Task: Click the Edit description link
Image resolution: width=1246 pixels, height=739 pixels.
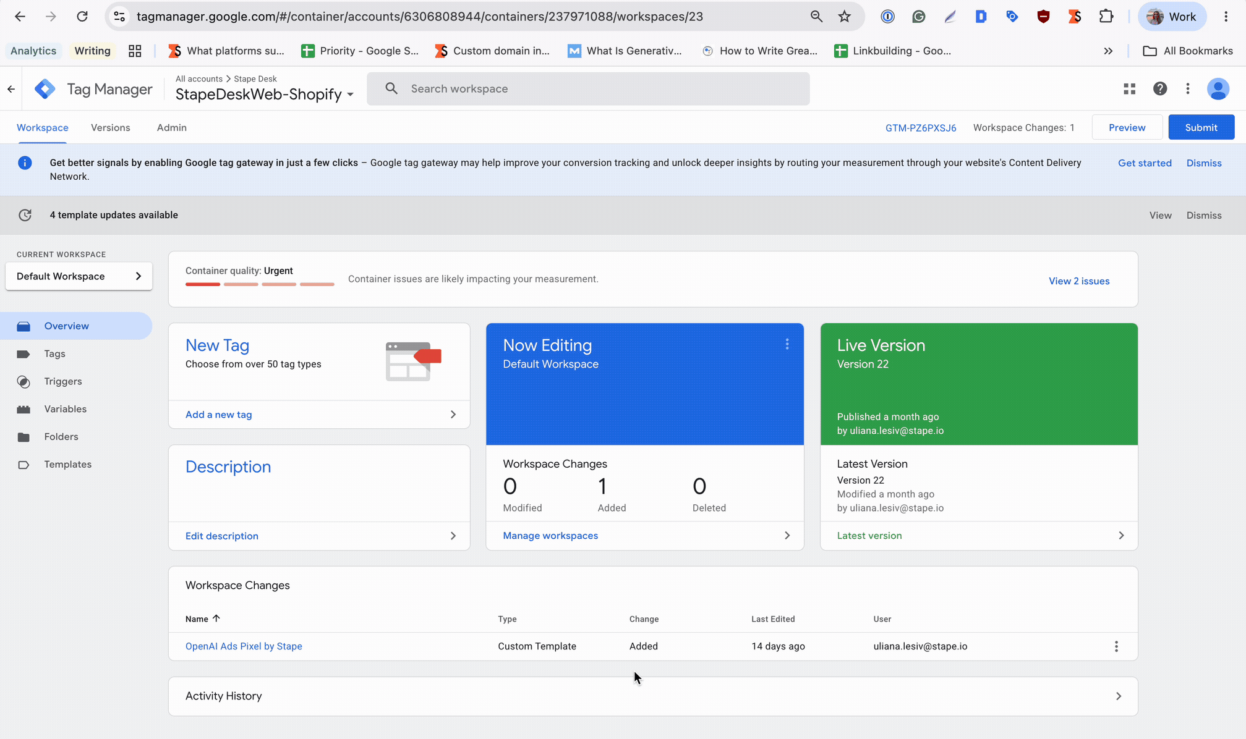Action: coord(222,536)
